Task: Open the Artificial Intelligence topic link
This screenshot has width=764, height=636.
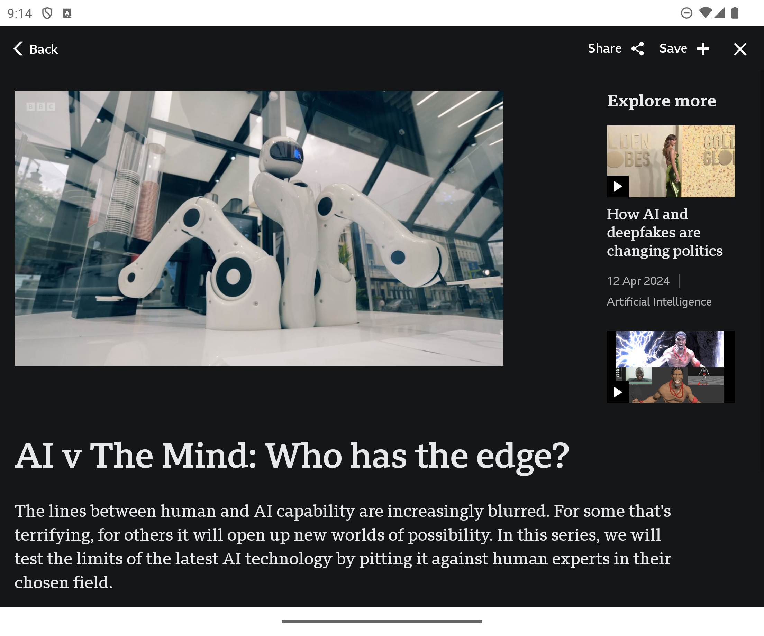Action: coord(659,302)
